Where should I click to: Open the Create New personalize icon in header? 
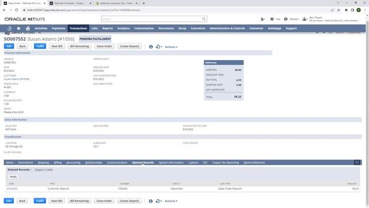[263, 19]
